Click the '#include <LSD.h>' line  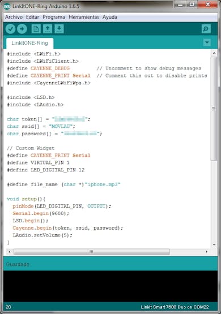pos(31,97)
